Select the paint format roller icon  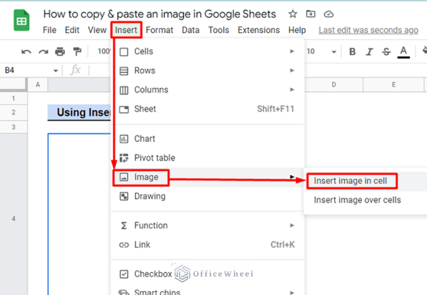pyautogui.click(x=76, y=52)
